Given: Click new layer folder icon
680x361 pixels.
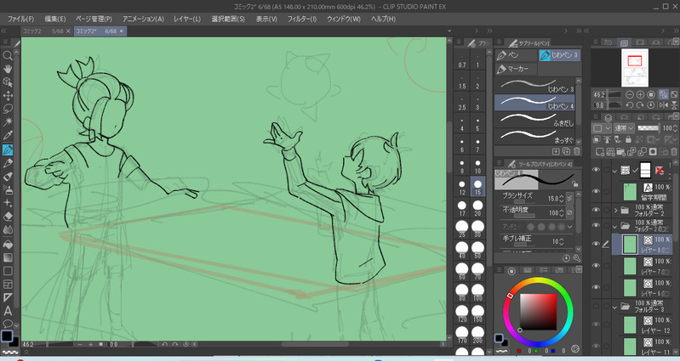Looking at the screenshot, I should click(x=620, y=151).
